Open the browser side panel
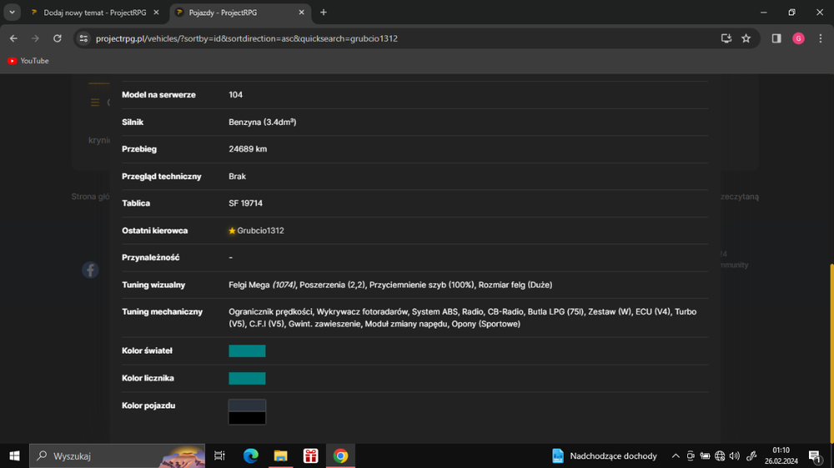834x468 pixels. [x=776, y=38]
